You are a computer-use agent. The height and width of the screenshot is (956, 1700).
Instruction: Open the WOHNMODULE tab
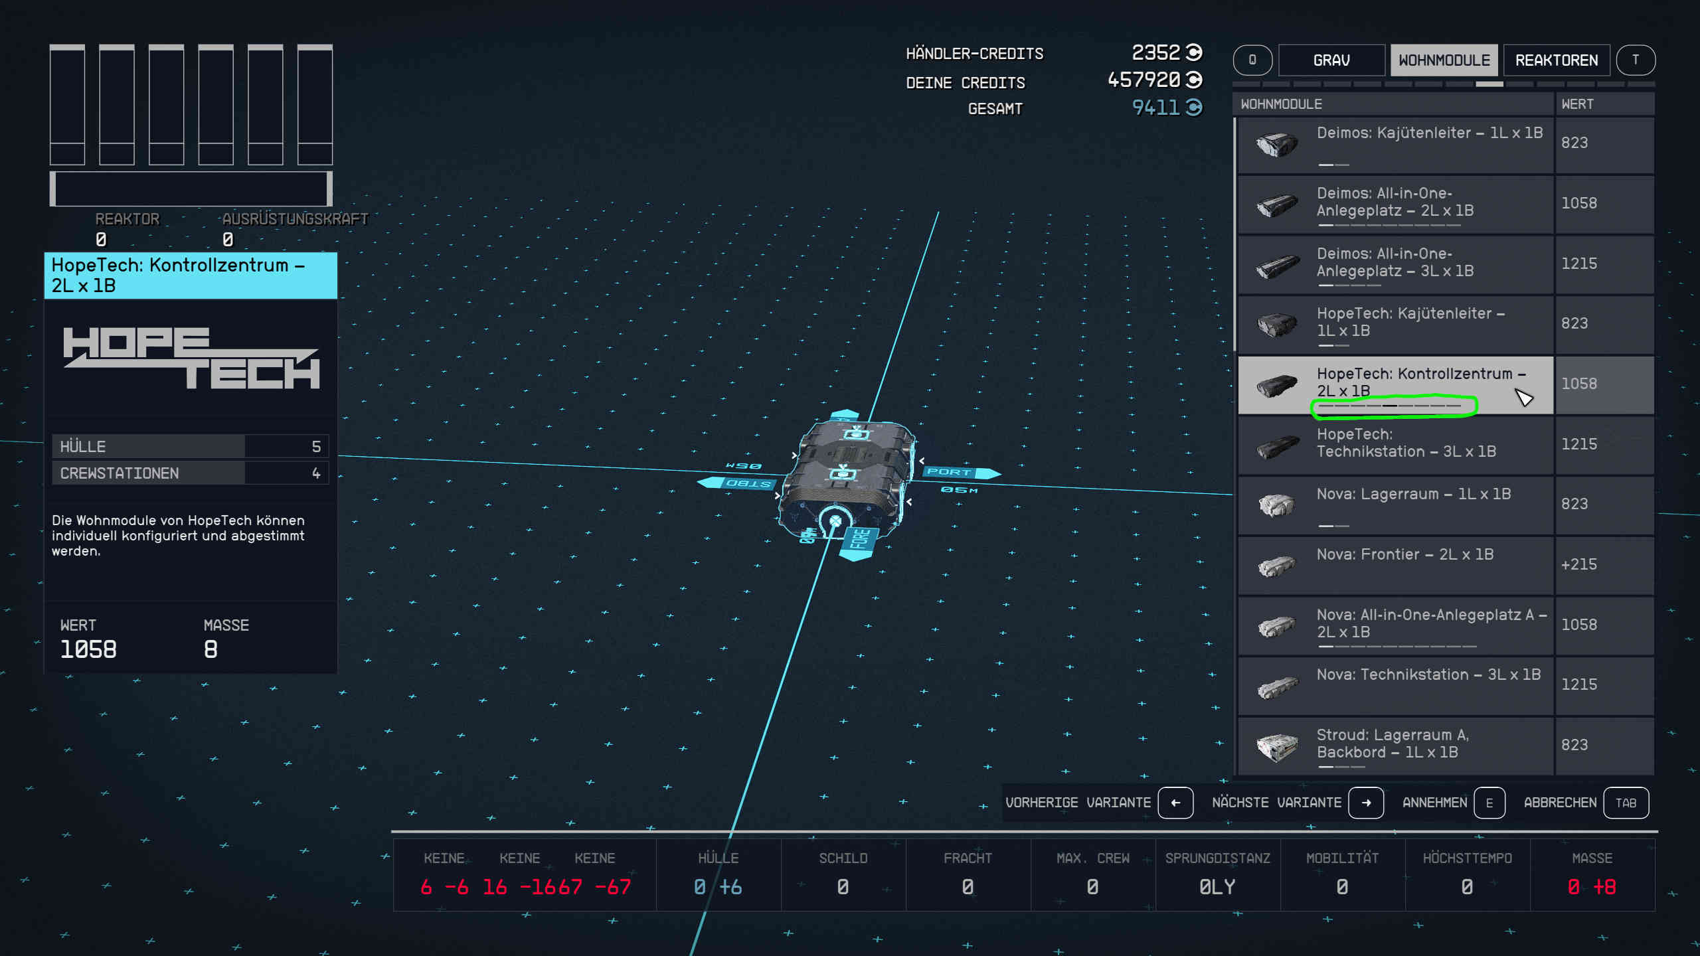(1444, 60)
